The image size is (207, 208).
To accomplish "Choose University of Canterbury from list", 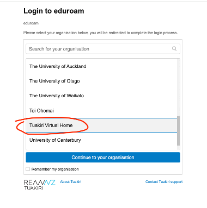I will point(101,140).
